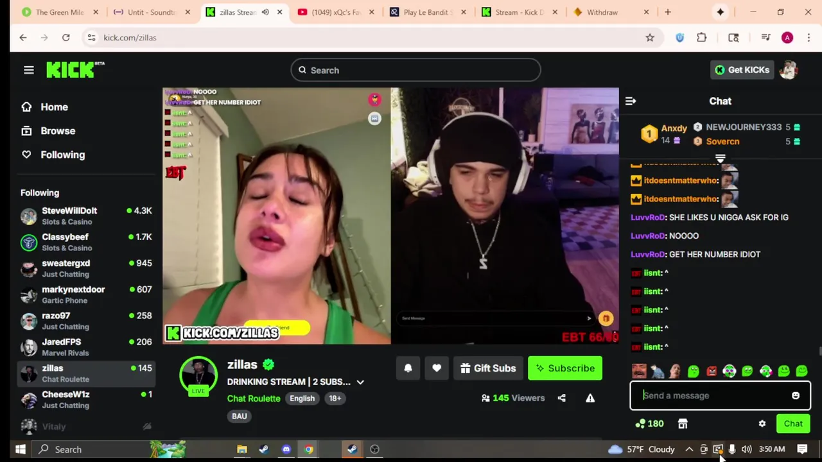Collapse the chat panel arrow icon
The height and width of the screenshot is (462, 822).
point(631,101)
